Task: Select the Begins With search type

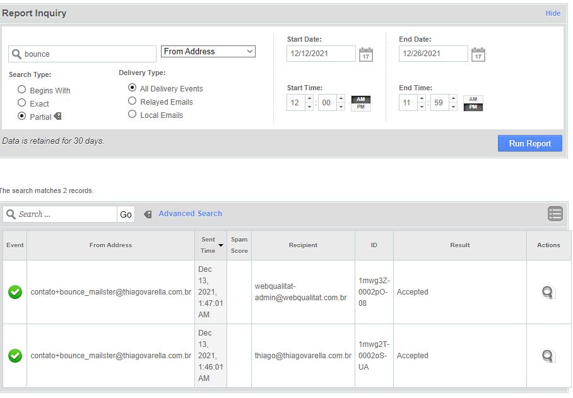Action: (x=22, y=90)
